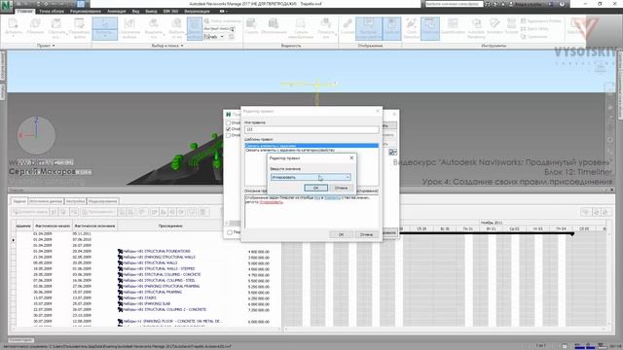Click Присоединено column header

tap(170, 226)
